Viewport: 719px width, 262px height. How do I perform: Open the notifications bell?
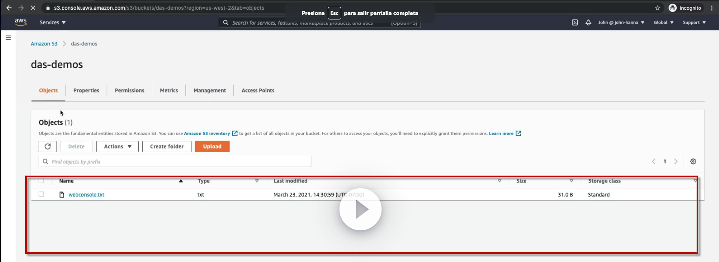[x=588, y=22]
